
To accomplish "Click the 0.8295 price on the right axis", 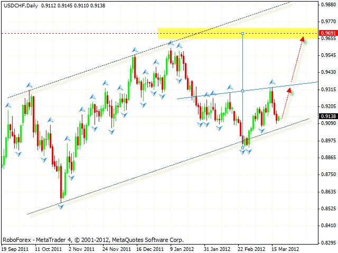I will (x=327, y=242).
